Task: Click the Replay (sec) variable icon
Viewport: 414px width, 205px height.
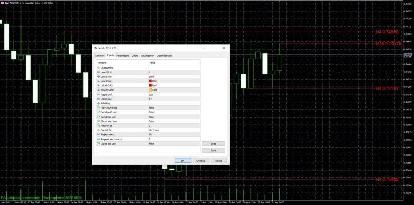Action: pos(98,135)
